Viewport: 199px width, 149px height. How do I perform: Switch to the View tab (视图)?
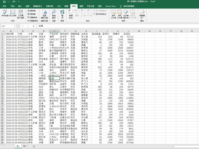coord(81,6)
